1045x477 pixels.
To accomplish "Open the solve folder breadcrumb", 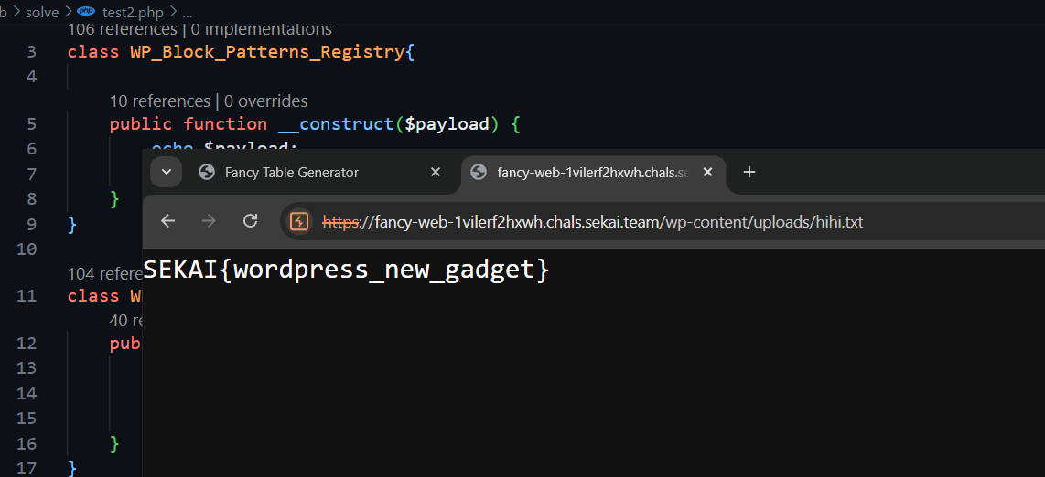I will (x=41, y=13).
